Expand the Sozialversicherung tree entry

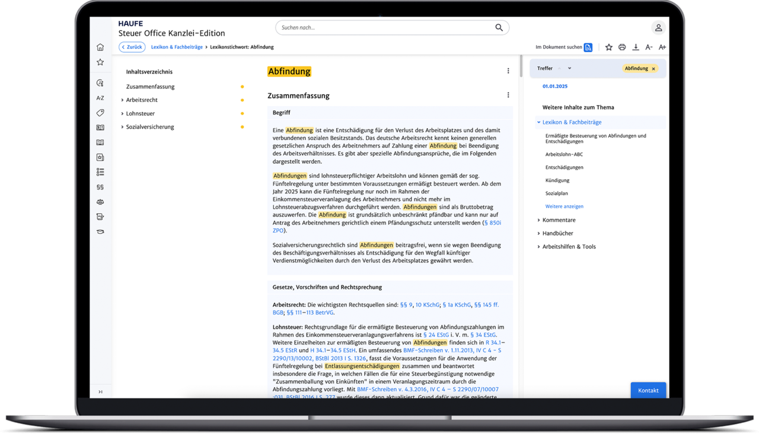122,127
